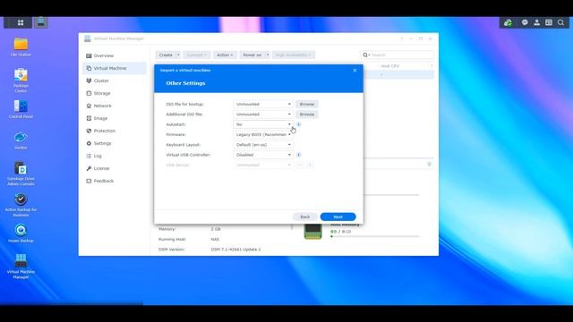Open the Action dropdown in toolbar
Image resolution: width=573 pixels, height=322 pixels.
225,55
